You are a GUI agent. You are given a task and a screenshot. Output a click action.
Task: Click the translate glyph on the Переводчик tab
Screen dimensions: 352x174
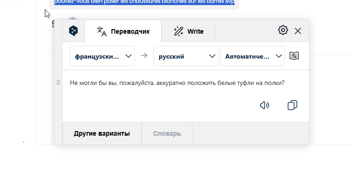[x=102, y=31]
